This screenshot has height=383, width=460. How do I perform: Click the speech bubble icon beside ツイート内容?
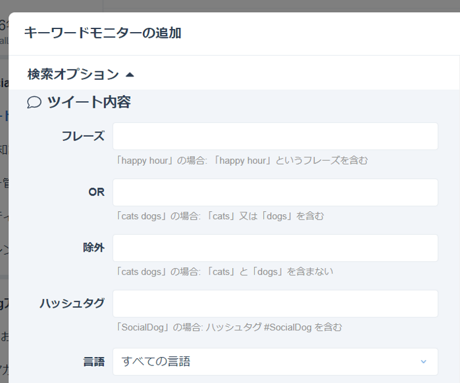coord(34,103)
